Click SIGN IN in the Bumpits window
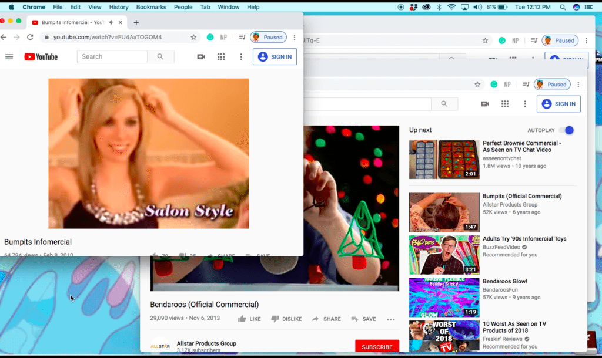 coord(275,57)
